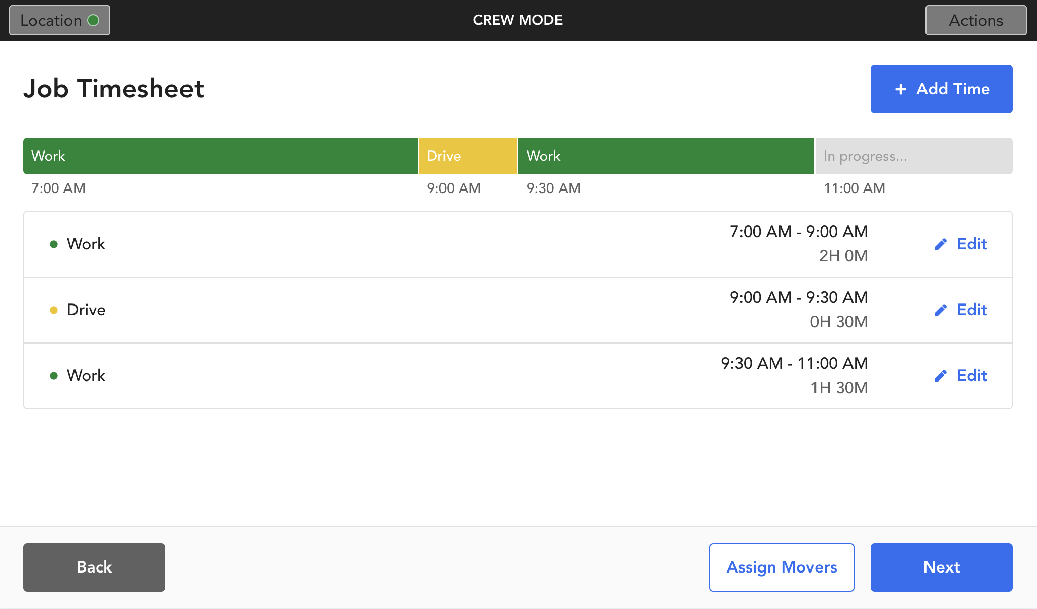Click the gray In progress timeline segment
The width and height of the screenshot is (1037, 609).
pos(913,156)
